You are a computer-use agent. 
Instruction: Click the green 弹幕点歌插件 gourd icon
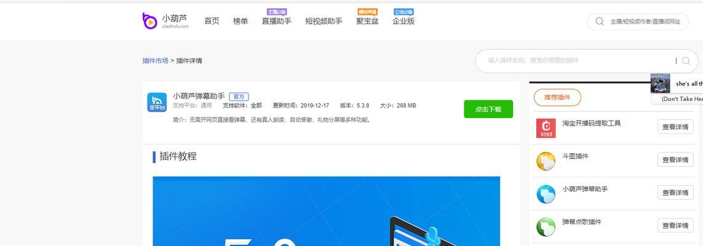click(546, 227)
